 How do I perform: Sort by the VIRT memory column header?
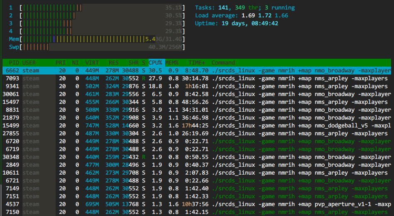pos(92,62)
